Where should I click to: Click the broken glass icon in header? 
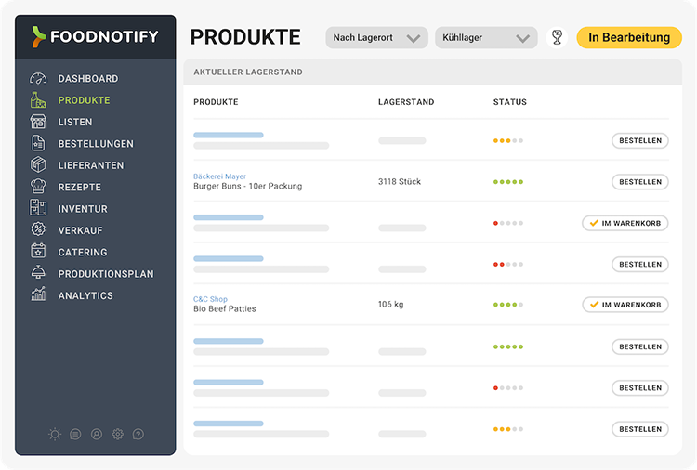tap(557, 37)
